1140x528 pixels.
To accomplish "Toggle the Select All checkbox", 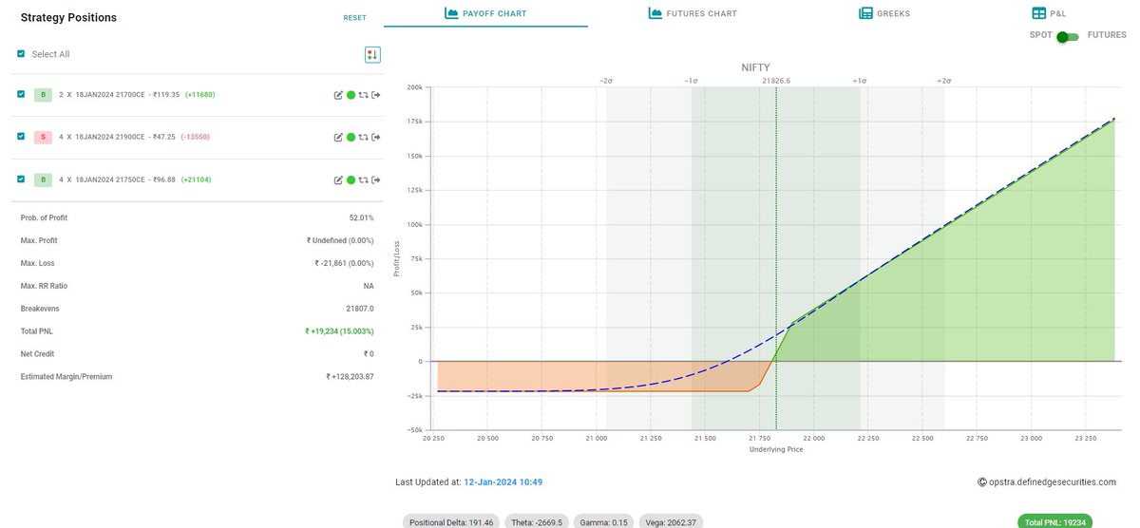I will pyautogui.click(x=21, y=54).
